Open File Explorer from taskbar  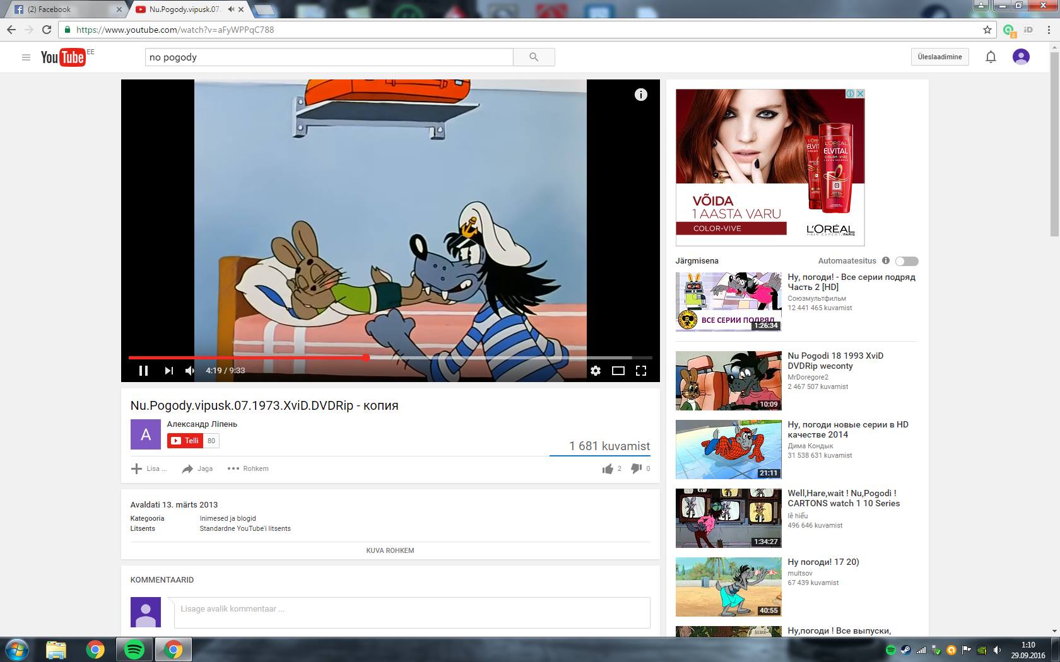[56, 649]
